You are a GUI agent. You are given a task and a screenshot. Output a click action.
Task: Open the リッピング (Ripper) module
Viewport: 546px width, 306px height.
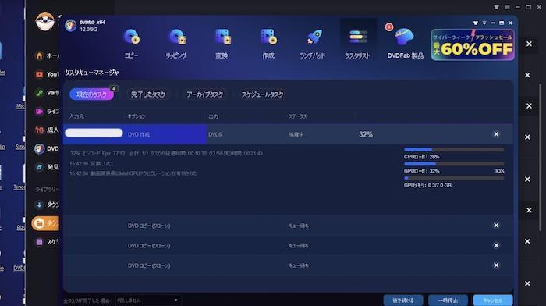click(x=176, y=43)
